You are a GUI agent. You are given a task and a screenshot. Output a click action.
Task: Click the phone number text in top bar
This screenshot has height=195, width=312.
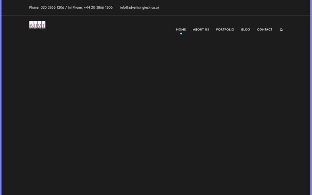click(71, 7)
